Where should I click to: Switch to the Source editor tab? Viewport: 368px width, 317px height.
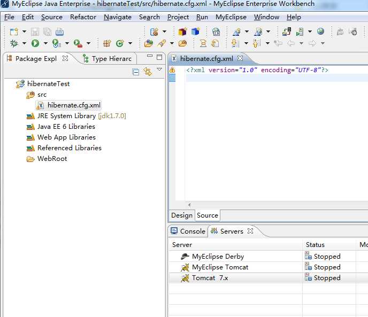pos(208,215)
